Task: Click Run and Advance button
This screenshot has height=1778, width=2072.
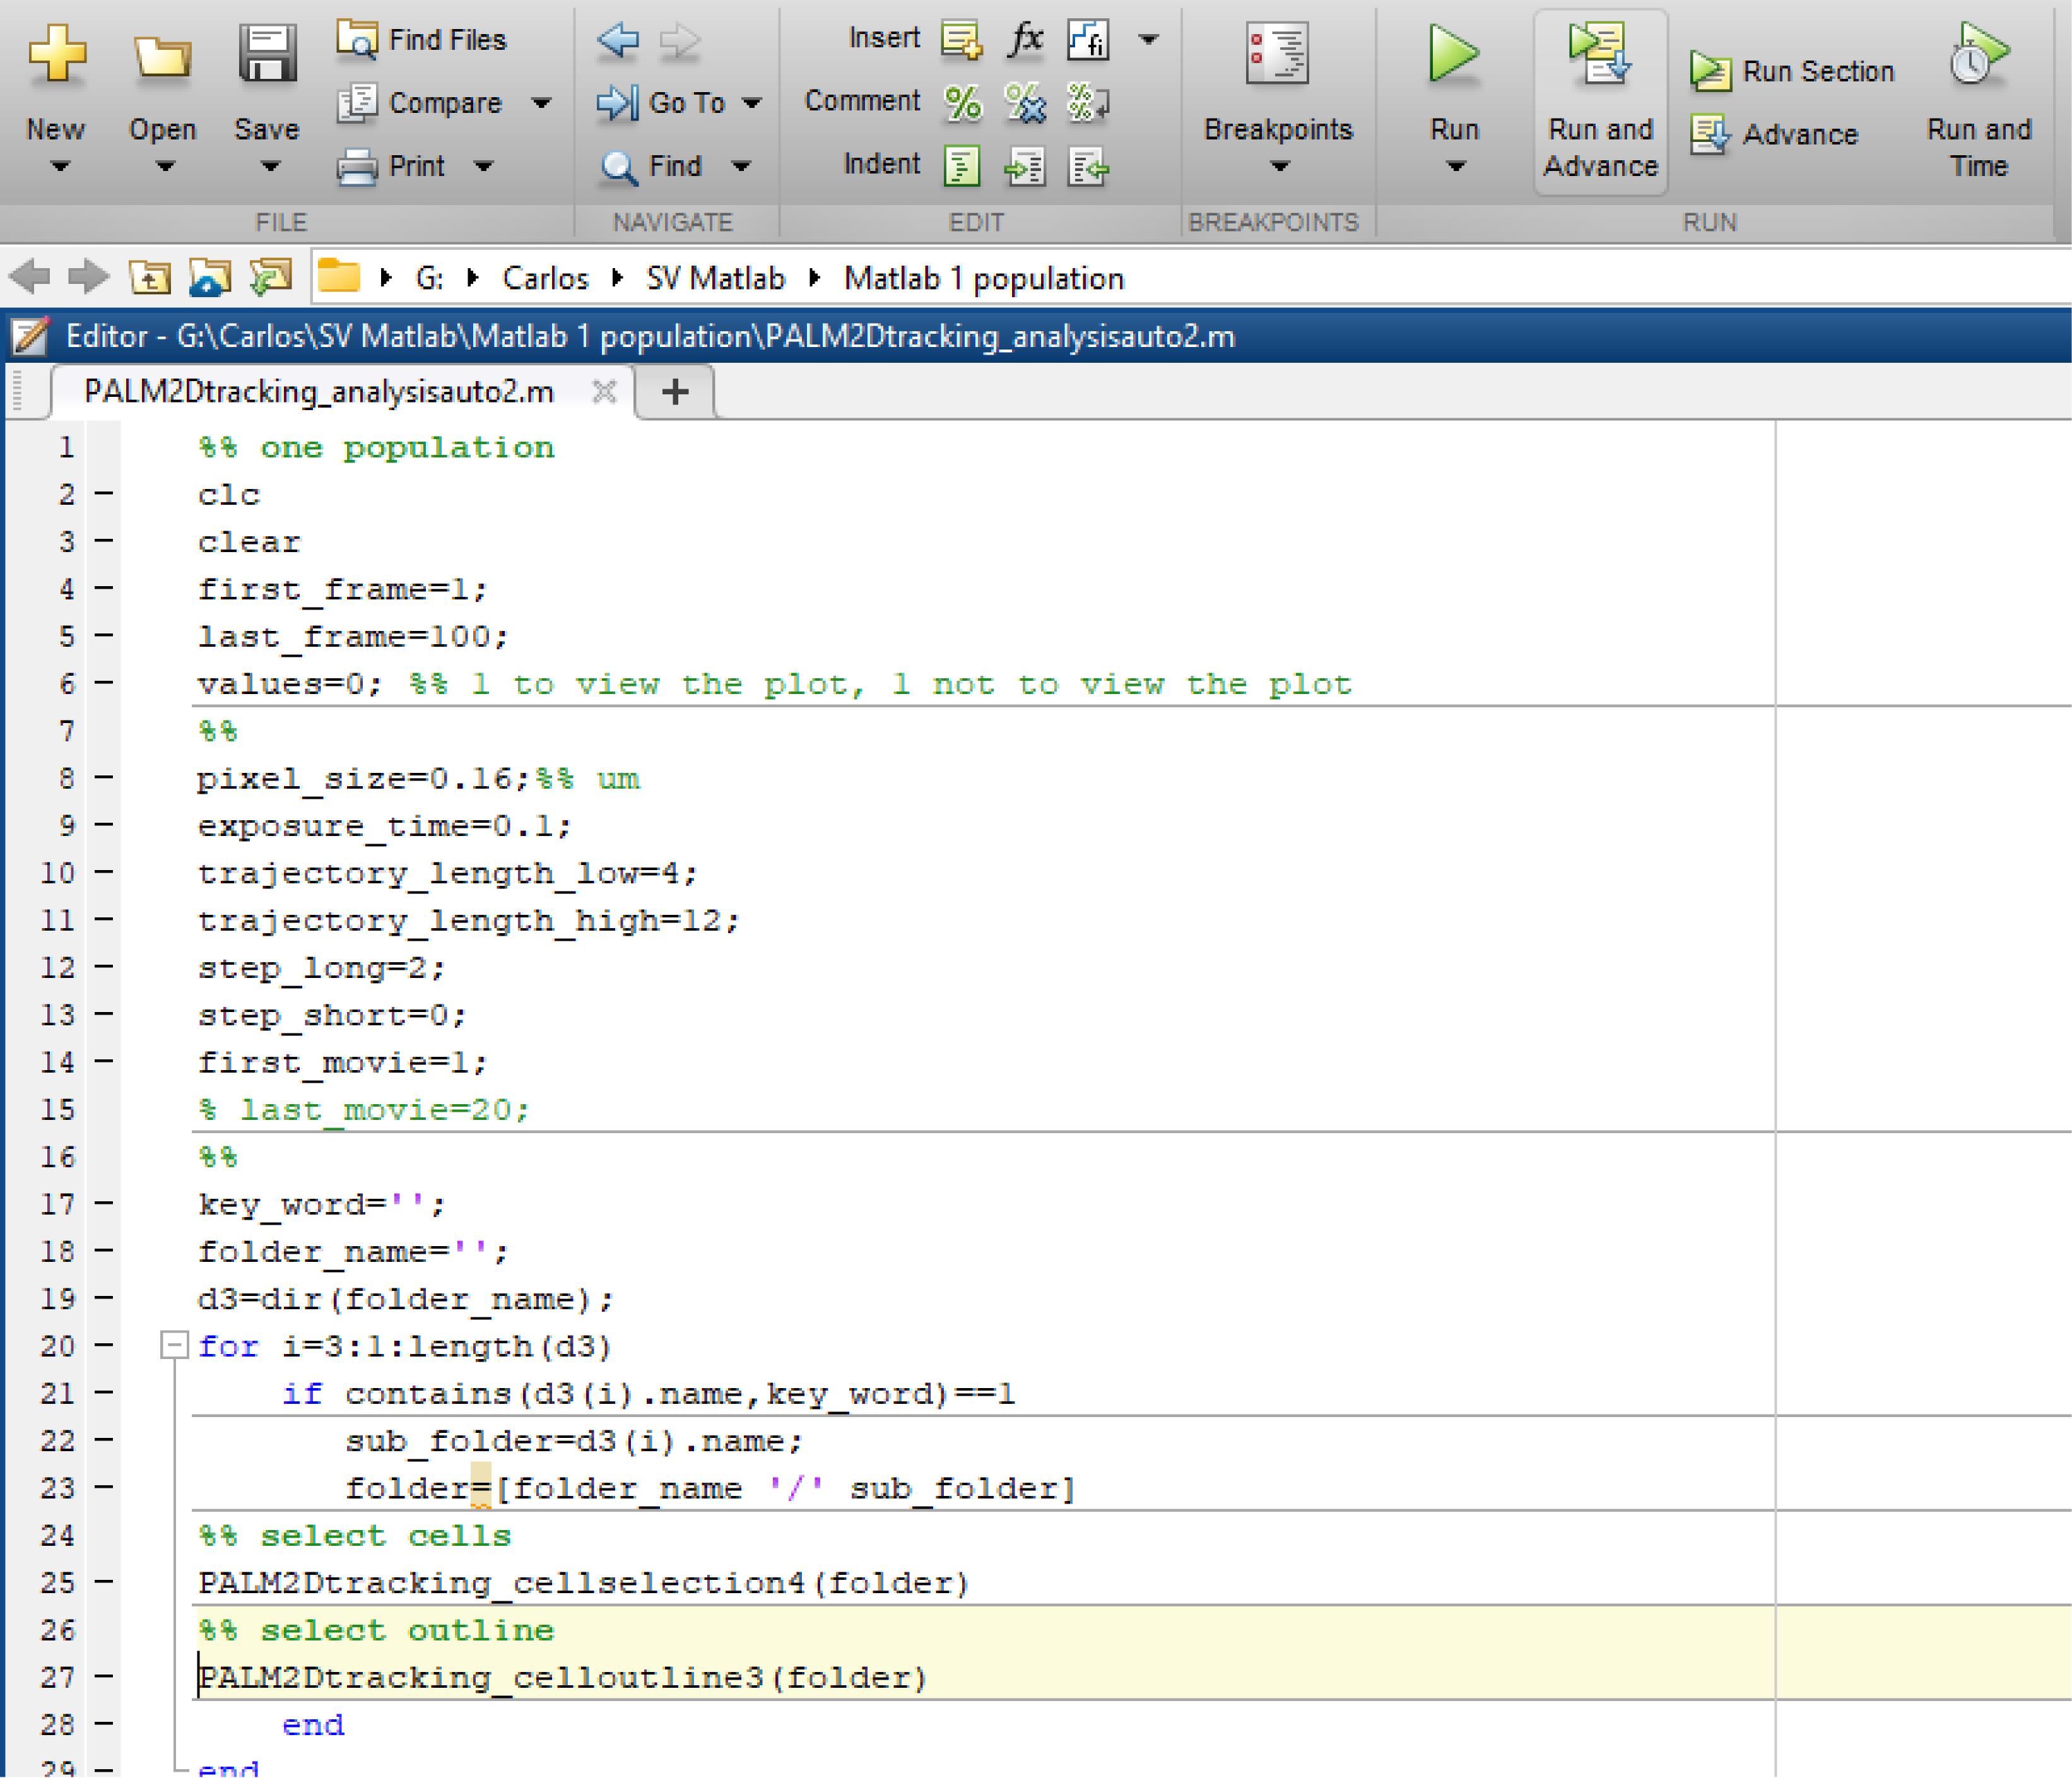Action: pos(1600,101)
